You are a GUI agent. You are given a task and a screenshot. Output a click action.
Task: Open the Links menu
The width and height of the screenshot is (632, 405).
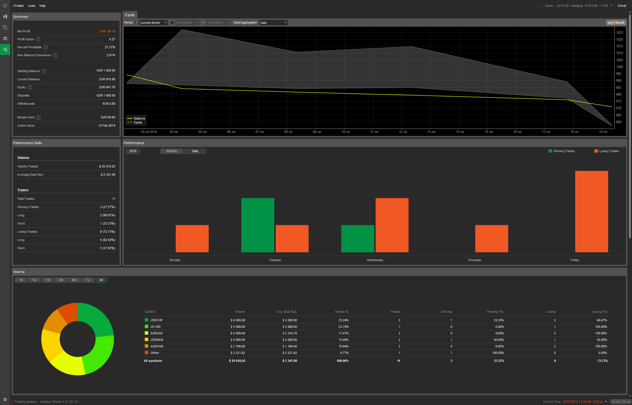32,6
